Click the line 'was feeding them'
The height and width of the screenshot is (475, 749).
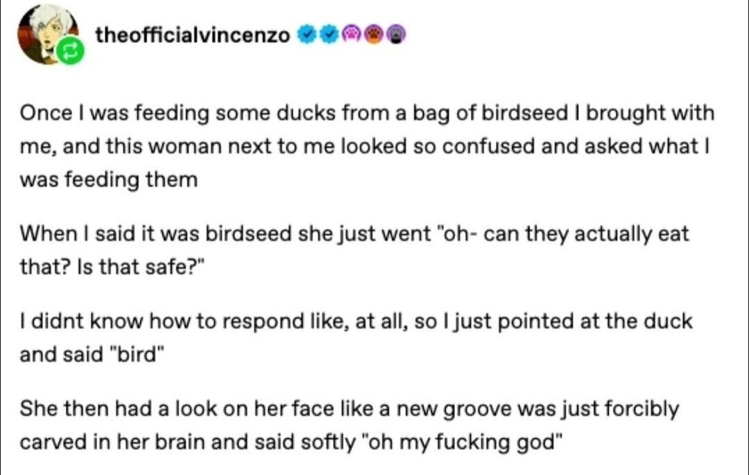tap(108, 180)
